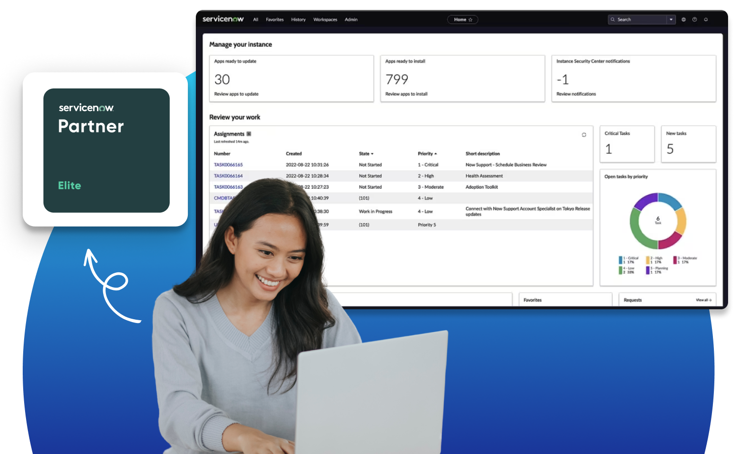Click the 4 - Low legend swatch
Screen dimensions: 738x454
(621, 270)
